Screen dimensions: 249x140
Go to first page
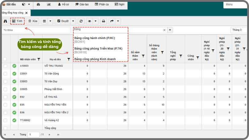point(5,134)
